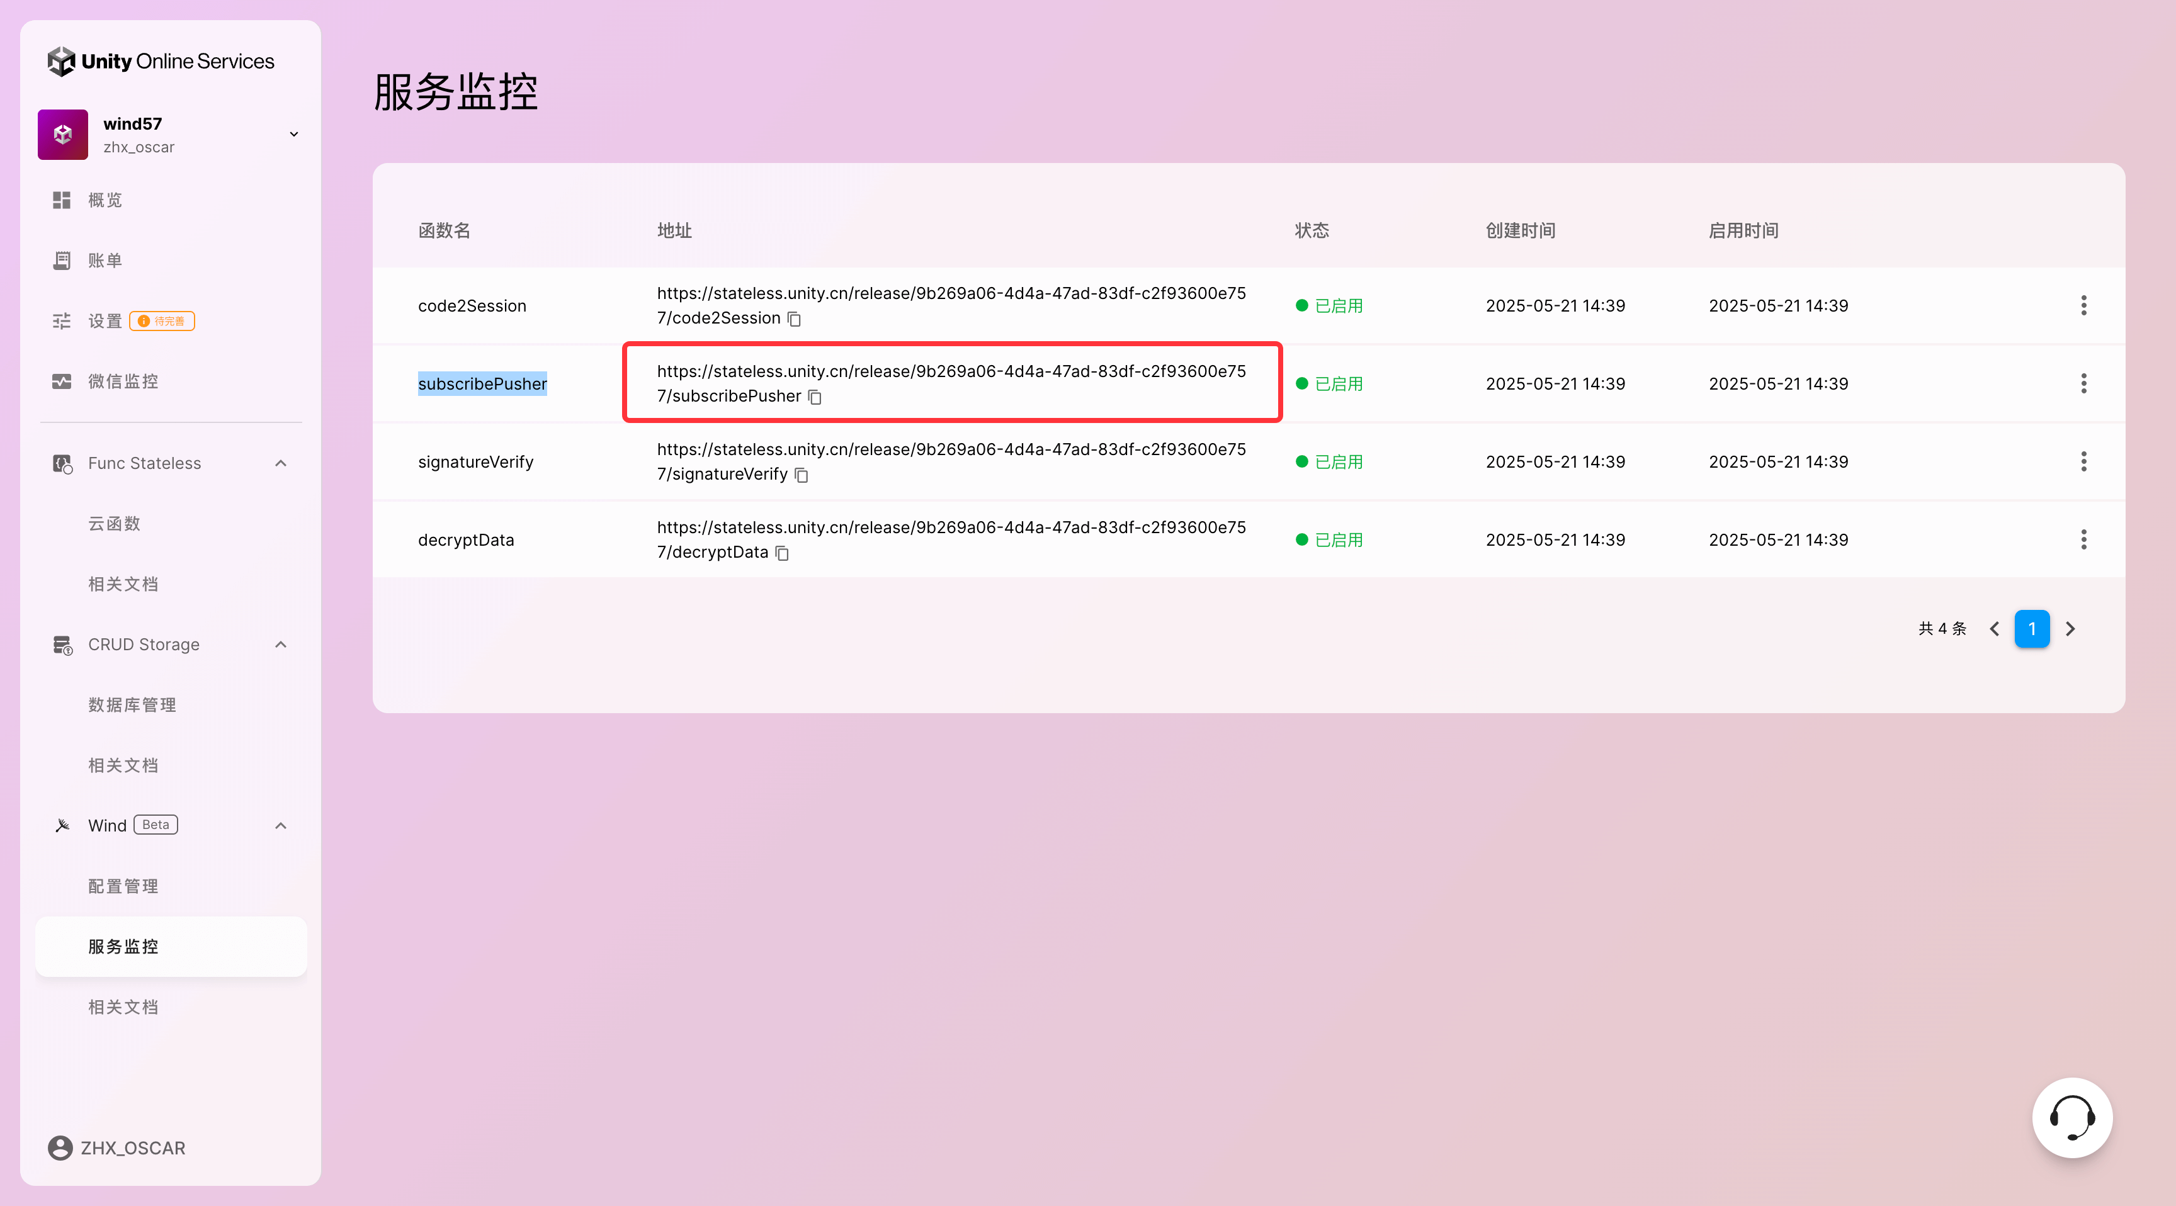Screen dimensions: 2176x1206
Task: Copy the decryptData address using copy icon
Action: (782, 553)
